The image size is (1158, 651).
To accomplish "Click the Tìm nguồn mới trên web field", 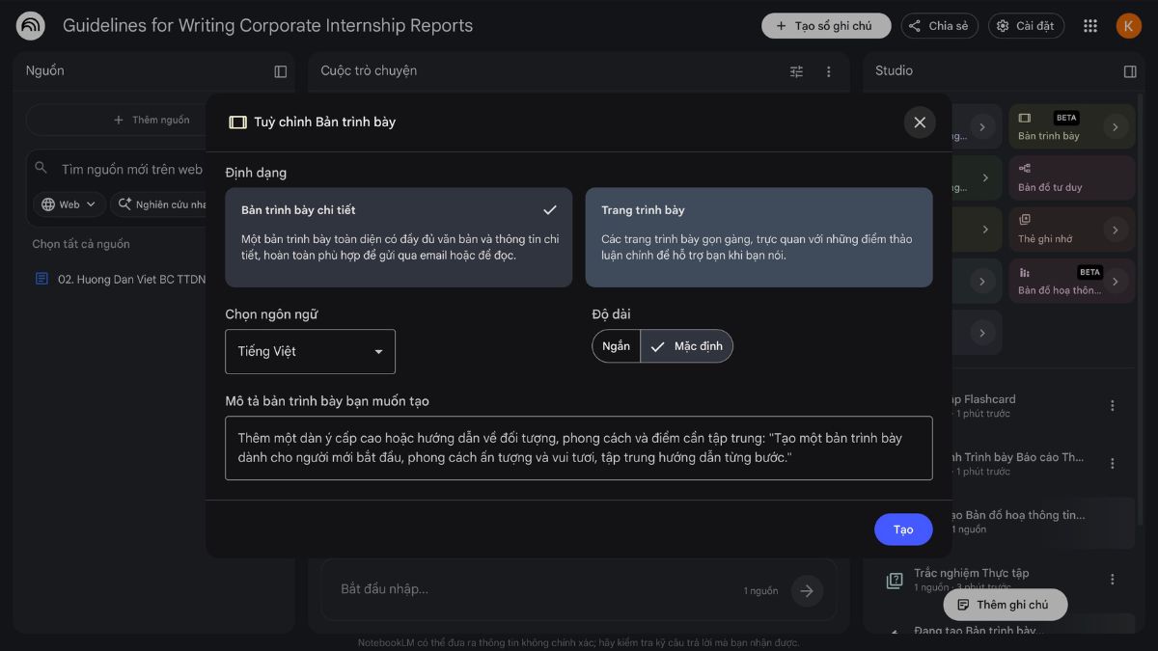I will click(133, 169).
